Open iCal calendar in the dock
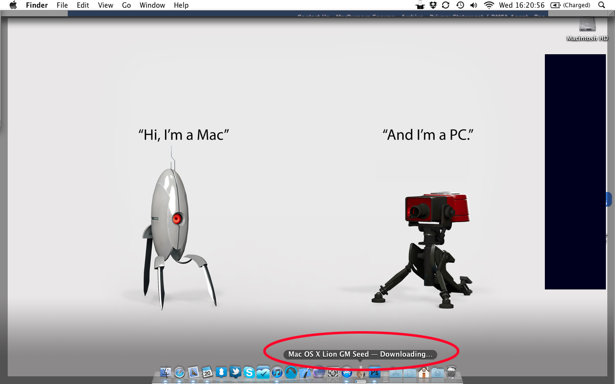Screen dimensions: 615x384 pos(207,372)
